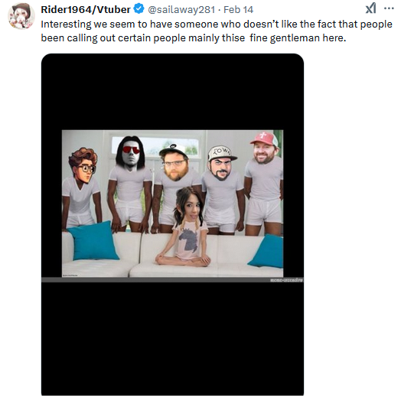
Task: Click the white cap labeled TOWN
Action: pos(222,153)
